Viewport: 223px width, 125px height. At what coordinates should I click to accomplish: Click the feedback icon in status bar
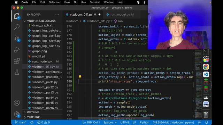(x=200, y=122)
